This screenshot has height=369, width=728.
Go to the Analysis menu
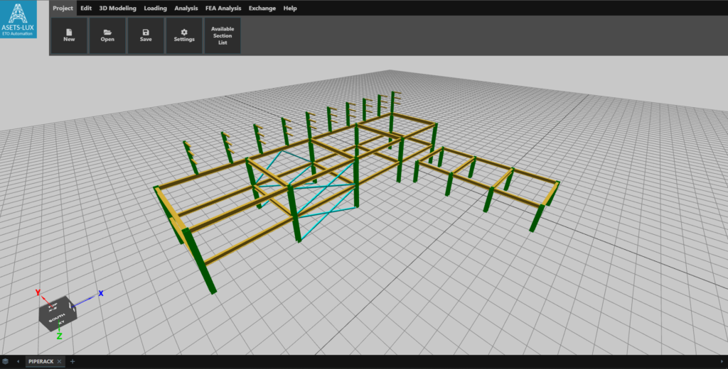186,8
